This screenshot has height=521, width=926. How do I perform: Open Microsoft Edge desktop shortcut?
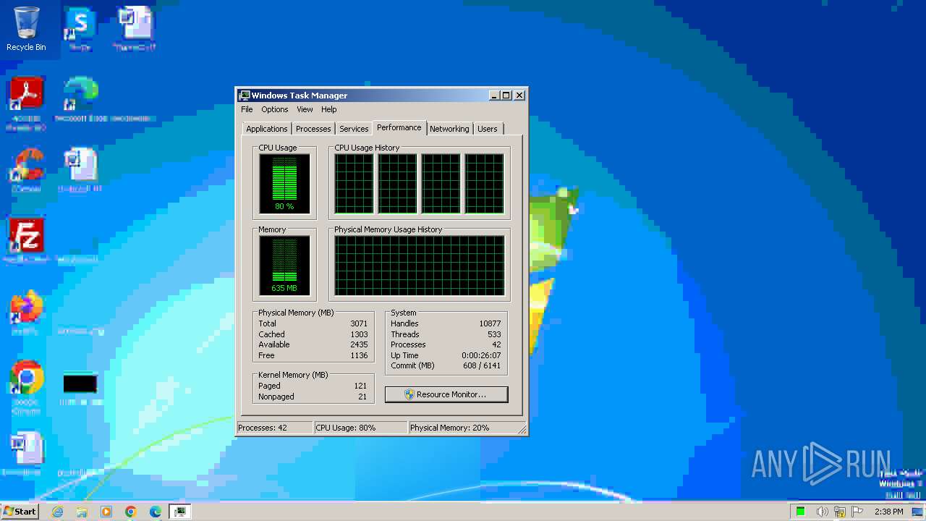tap(80, 98)
